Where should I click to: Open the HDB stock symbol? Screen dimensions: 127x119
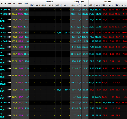[2, 63]
